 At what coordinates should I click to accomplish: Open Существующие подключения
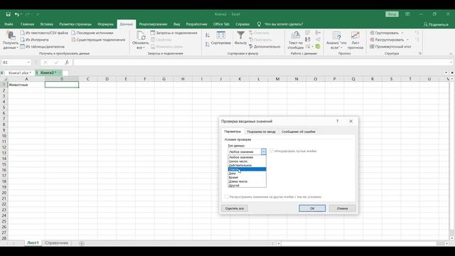point(98,40)
